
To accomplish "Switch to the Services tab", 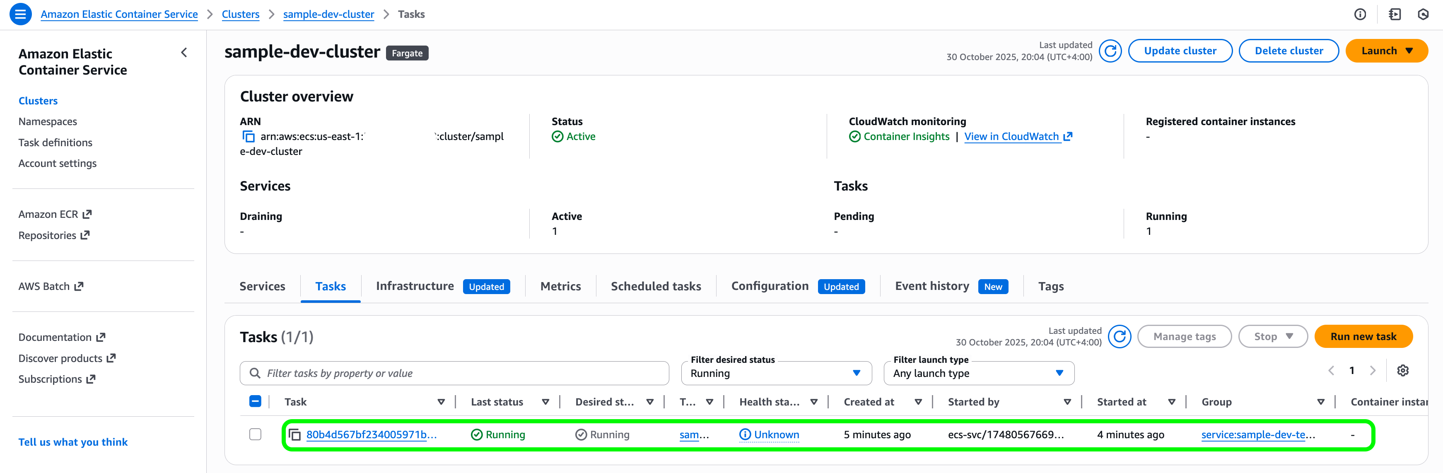I will [262, 286].
